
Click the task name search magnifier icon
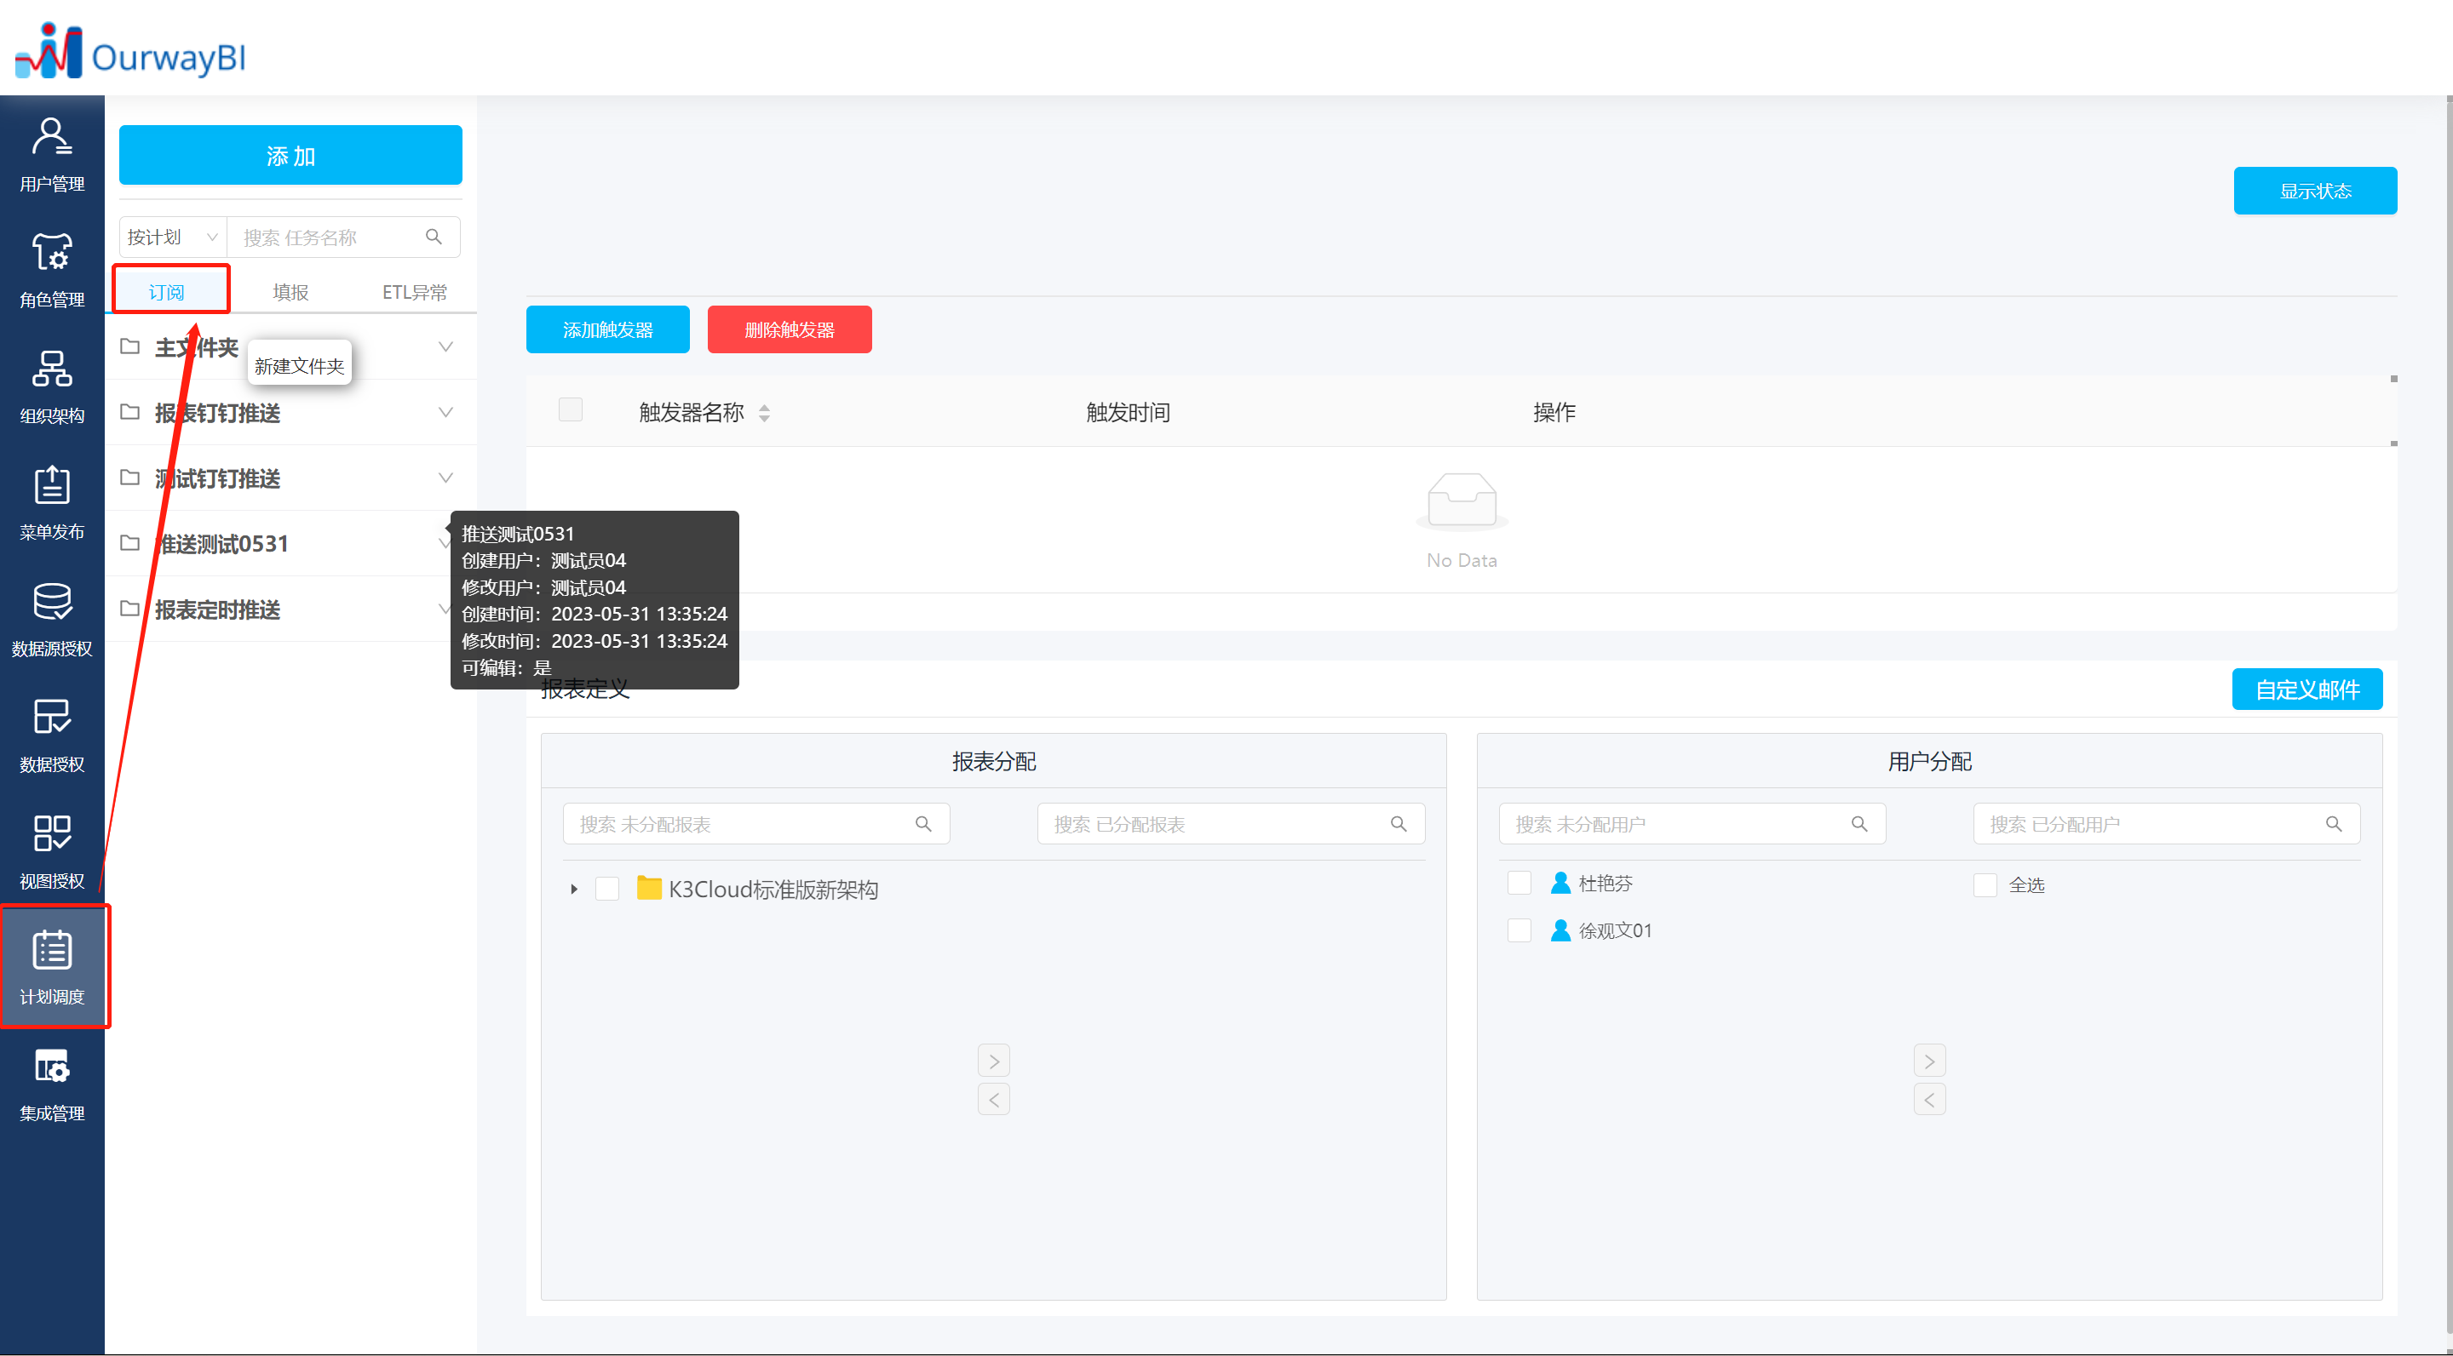(x=434, y=237)
